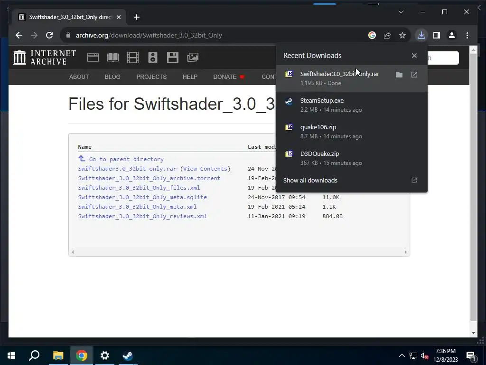Open new tab with plus button
This screenshot has width=486, height=365.
tap(137, 17)
